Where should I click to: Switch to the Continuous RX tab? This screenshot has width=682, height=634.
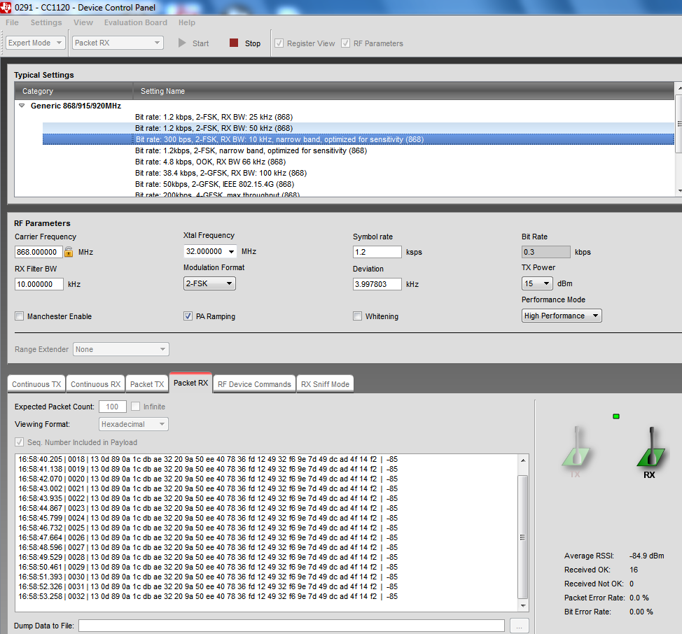95,384
